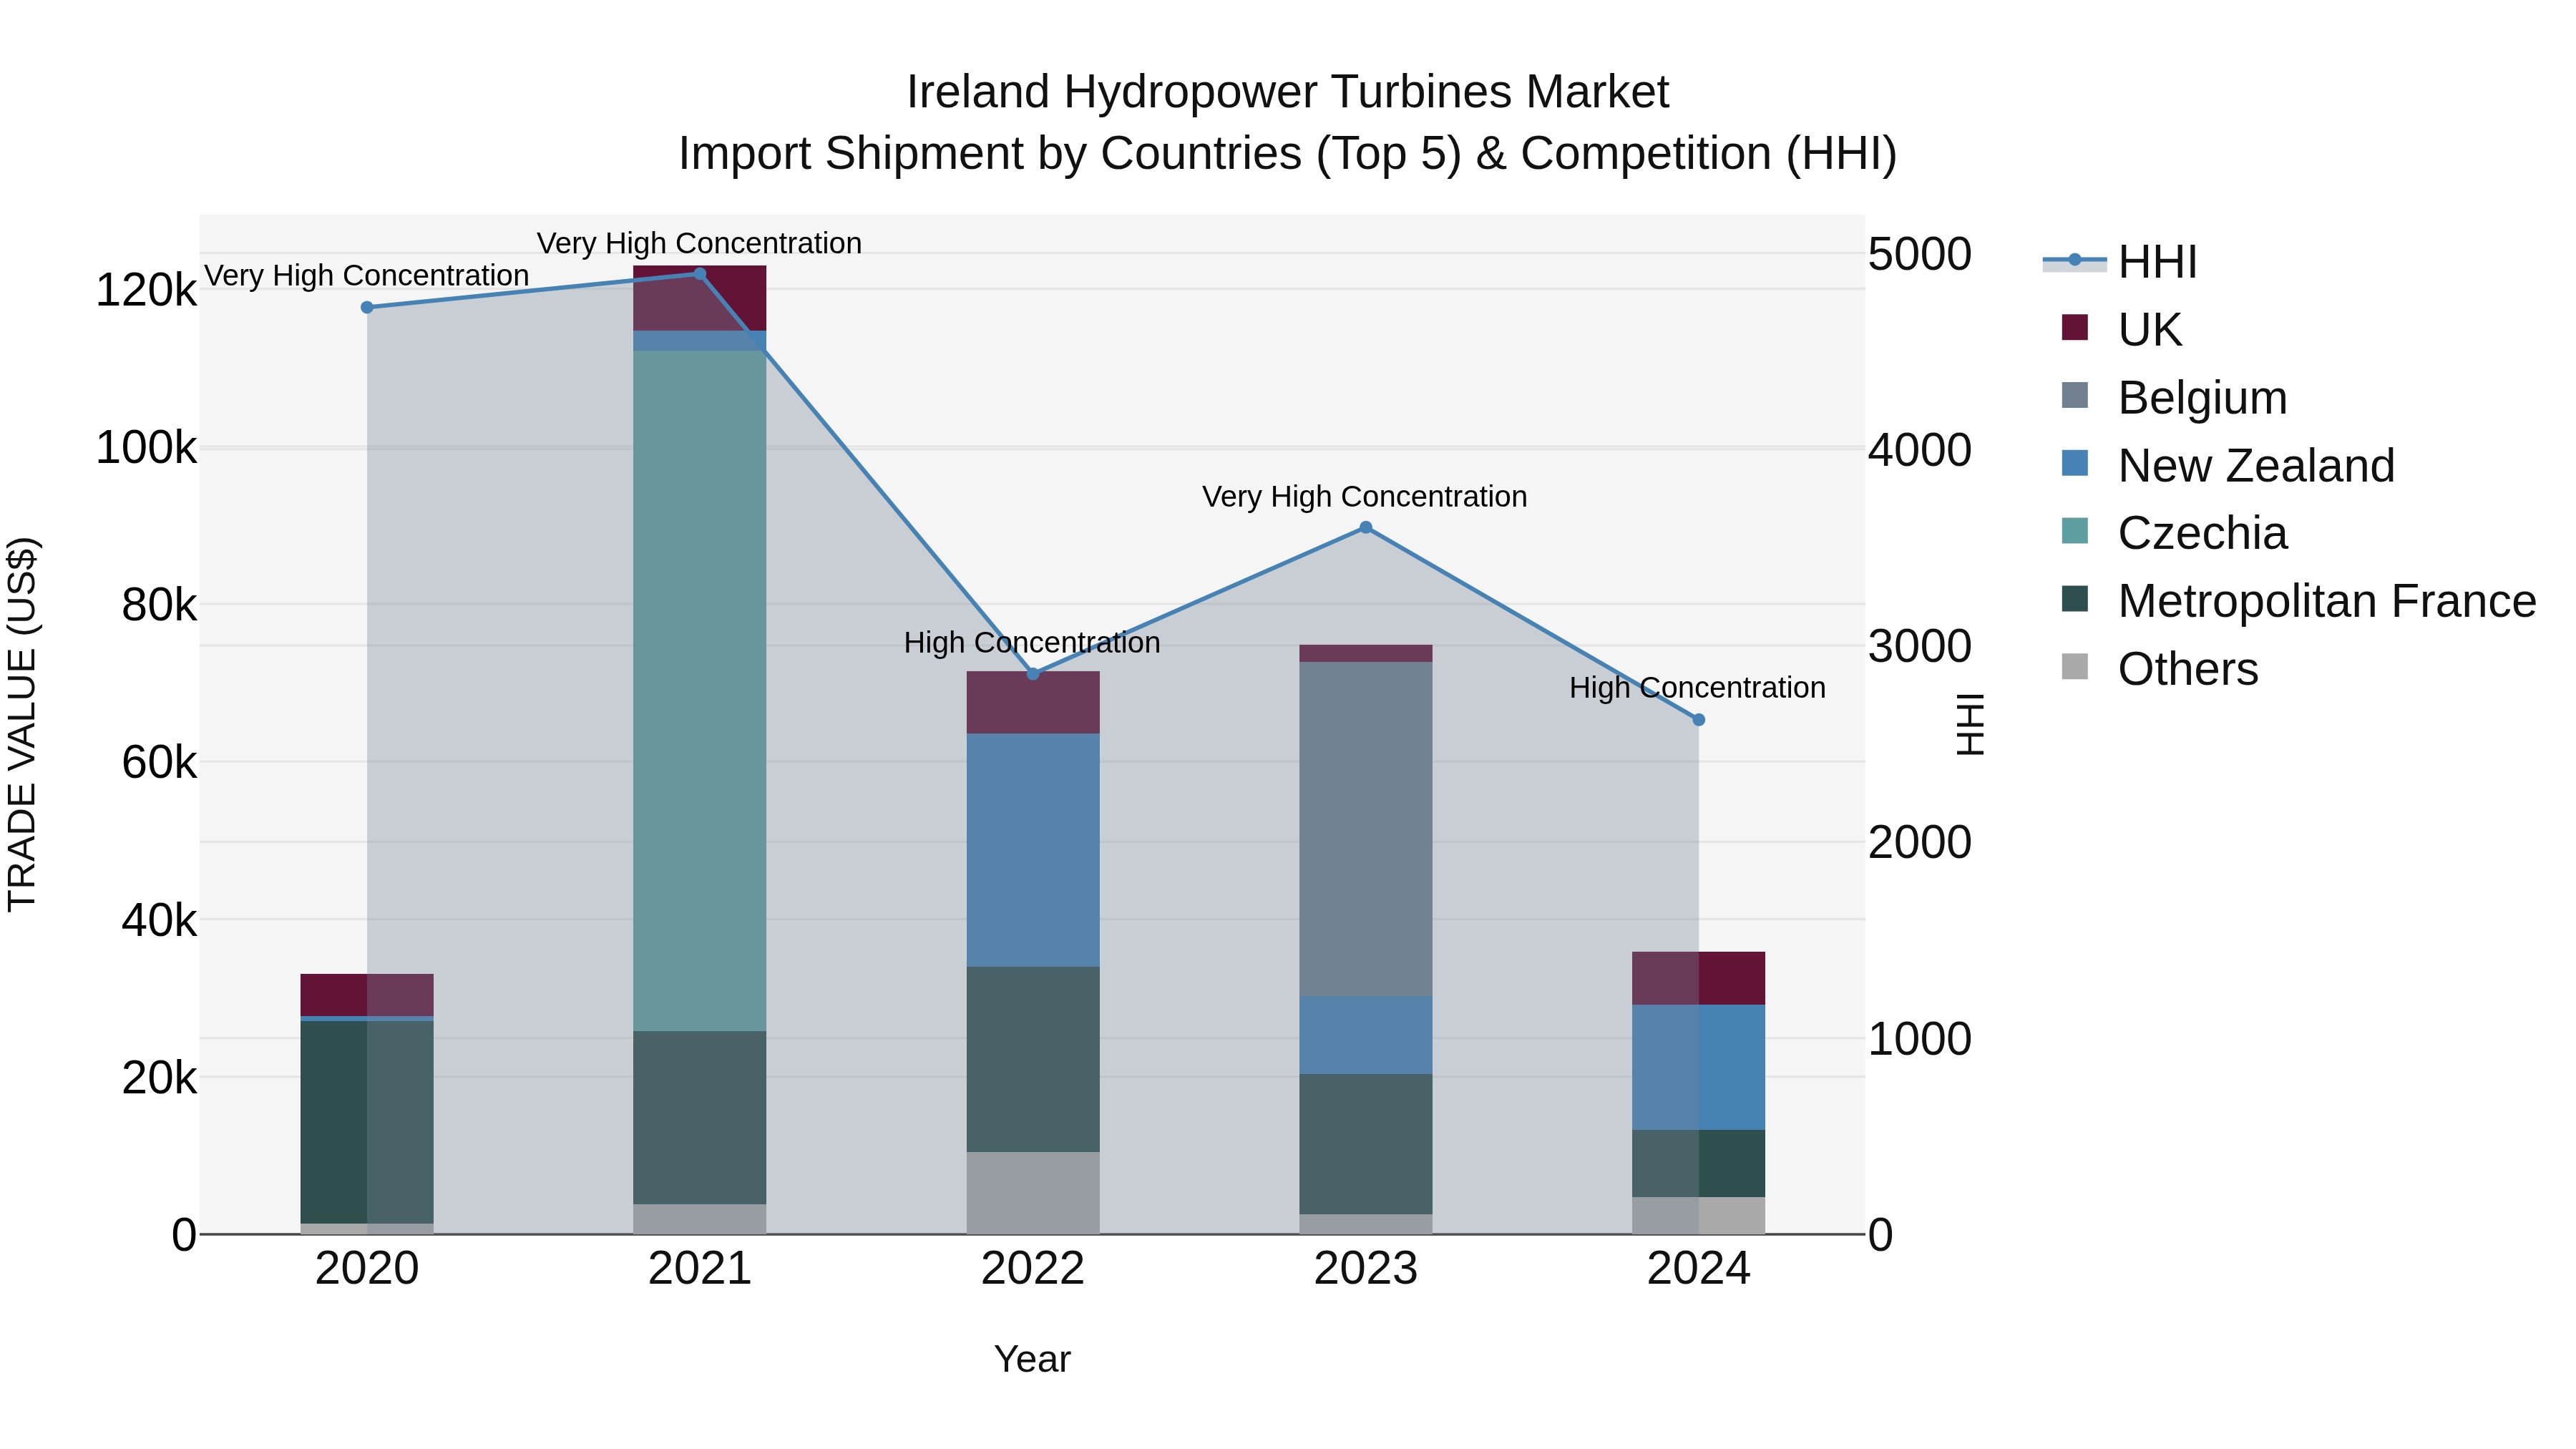Click the UK segment in 2022 bar

coord(1033,702)
